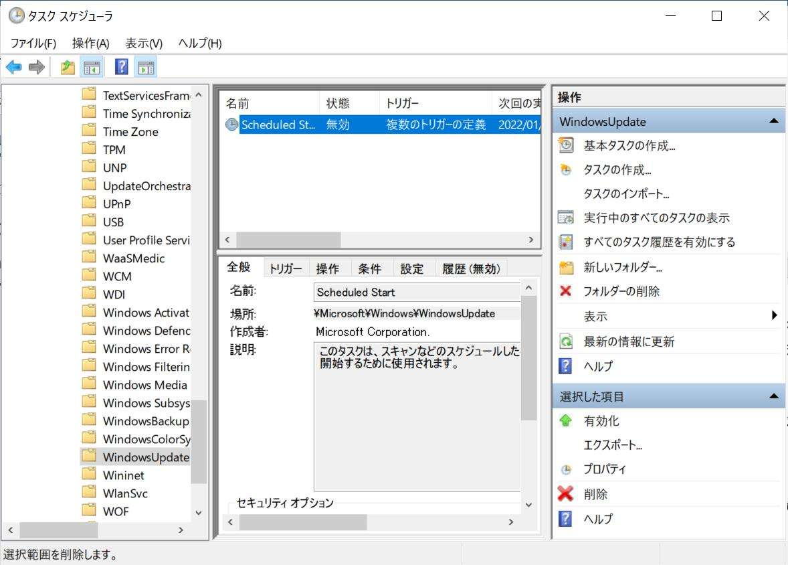
Task: Click the ヘルプ icon under WindowsUpdate section
Action: (x=565, y=366)
